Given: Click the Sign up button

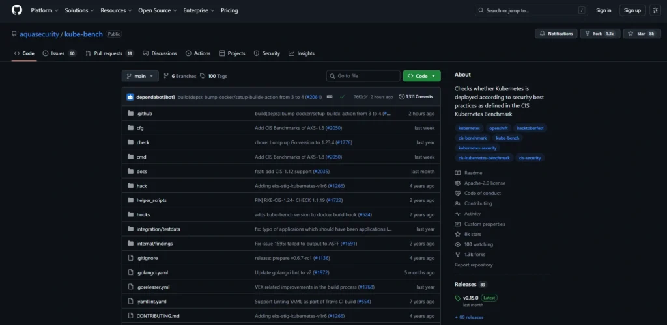Looking at the screenshot, I should (632, 10).
